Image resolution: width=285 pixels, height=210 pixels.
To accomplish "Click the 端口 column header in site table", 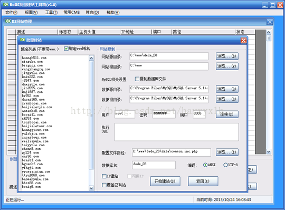I will pyautogui.click(x=161, y=32).
